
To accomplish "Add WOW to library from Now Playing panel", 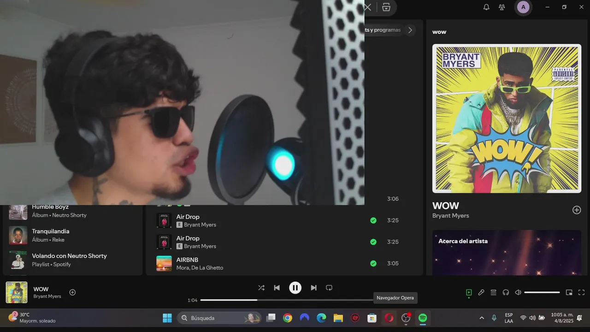I will pyautogui.click(x=577, y=210).
